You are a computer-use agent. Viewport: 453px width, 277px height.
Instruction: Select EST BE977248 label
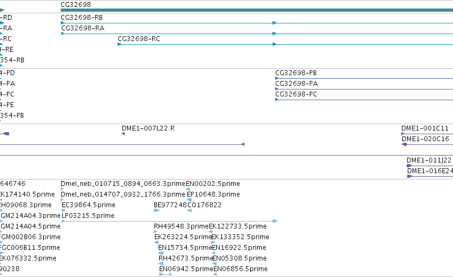tap(170, 205)
